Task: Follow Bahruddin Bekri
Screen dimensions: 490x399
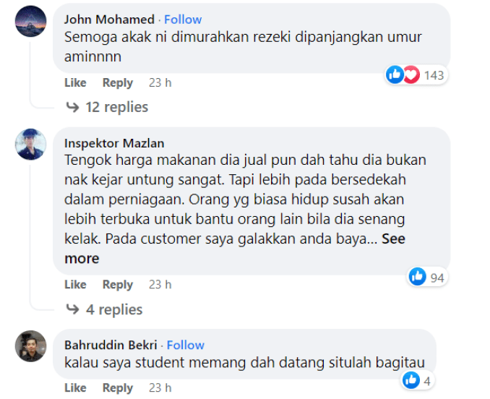Action: coord(185,345)
